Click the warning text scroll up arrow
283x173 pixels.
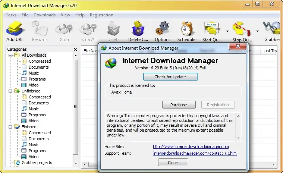point(238,116)
